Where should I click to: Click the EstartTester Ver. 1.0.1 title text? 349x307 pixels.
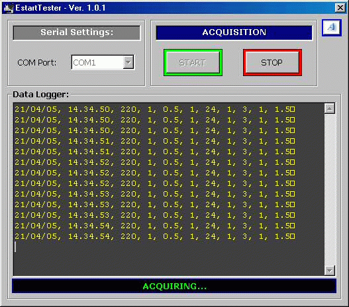tap(60, 8)
